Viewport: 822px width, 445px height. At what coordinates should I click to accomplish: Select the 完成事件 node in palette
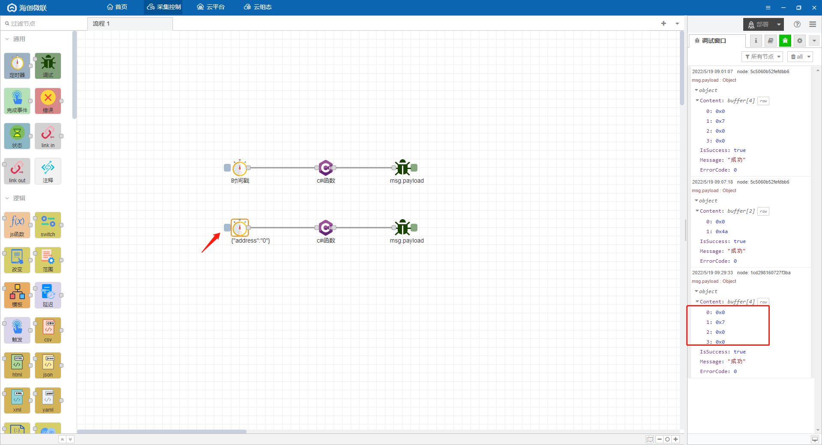point(17,101)
